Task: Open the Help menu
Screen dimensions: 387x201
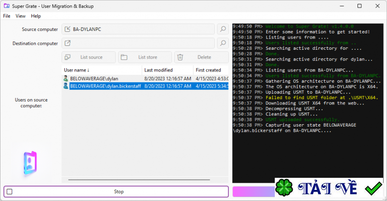Action: tap(36, 16)
